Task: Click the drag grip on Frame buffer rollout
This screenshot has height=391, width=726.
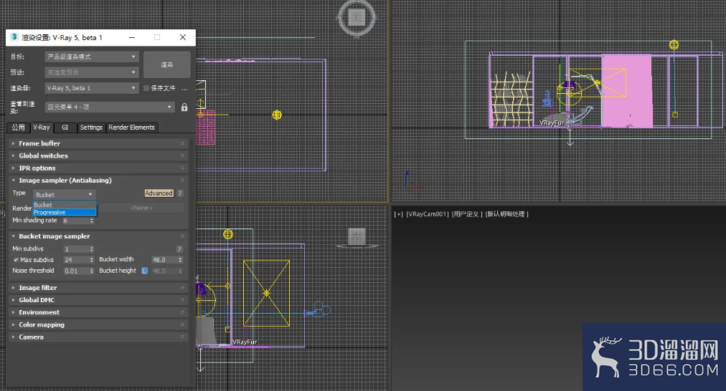Action: click(182, 143)
